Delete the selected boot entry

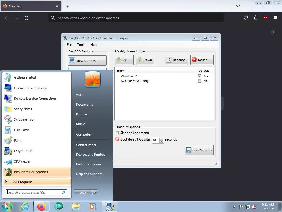tap(202, 60)
